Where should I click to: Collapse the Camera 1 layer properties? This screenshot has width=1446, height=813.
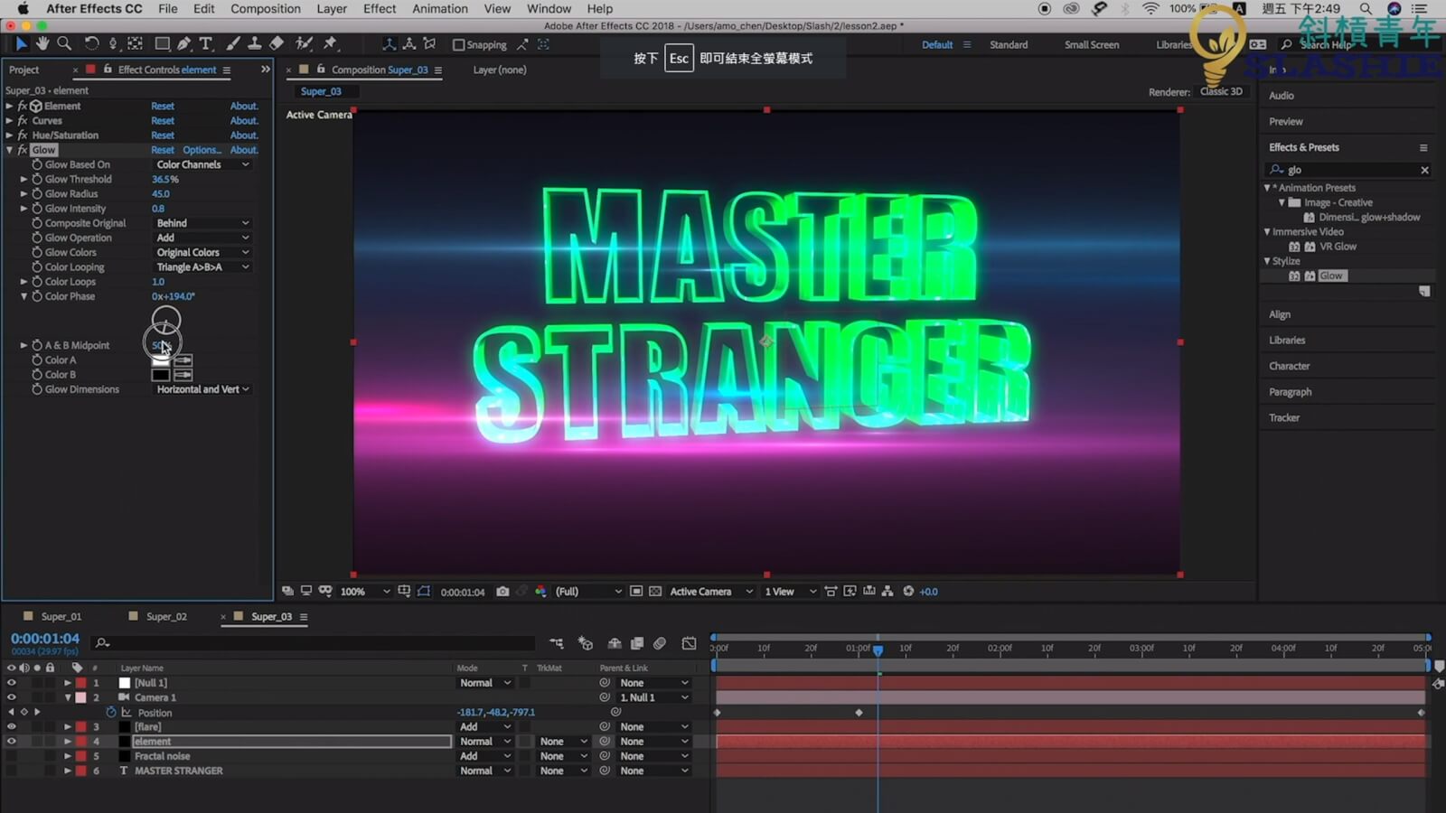coord(68,697)
